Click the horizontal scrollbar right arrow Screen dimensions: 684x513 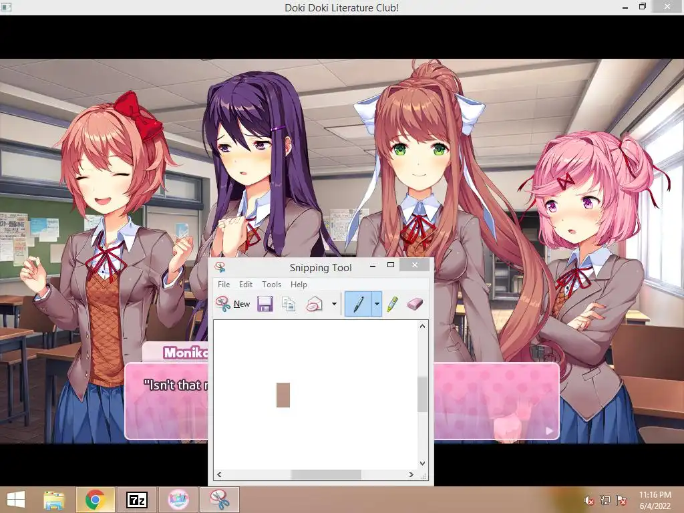point(411,474)
